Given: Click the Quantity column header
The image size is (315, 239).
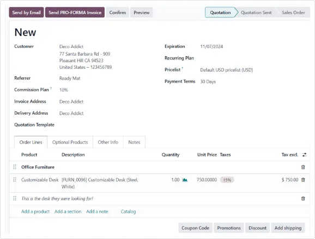Looking at the screenshot, I should point(171,155).
